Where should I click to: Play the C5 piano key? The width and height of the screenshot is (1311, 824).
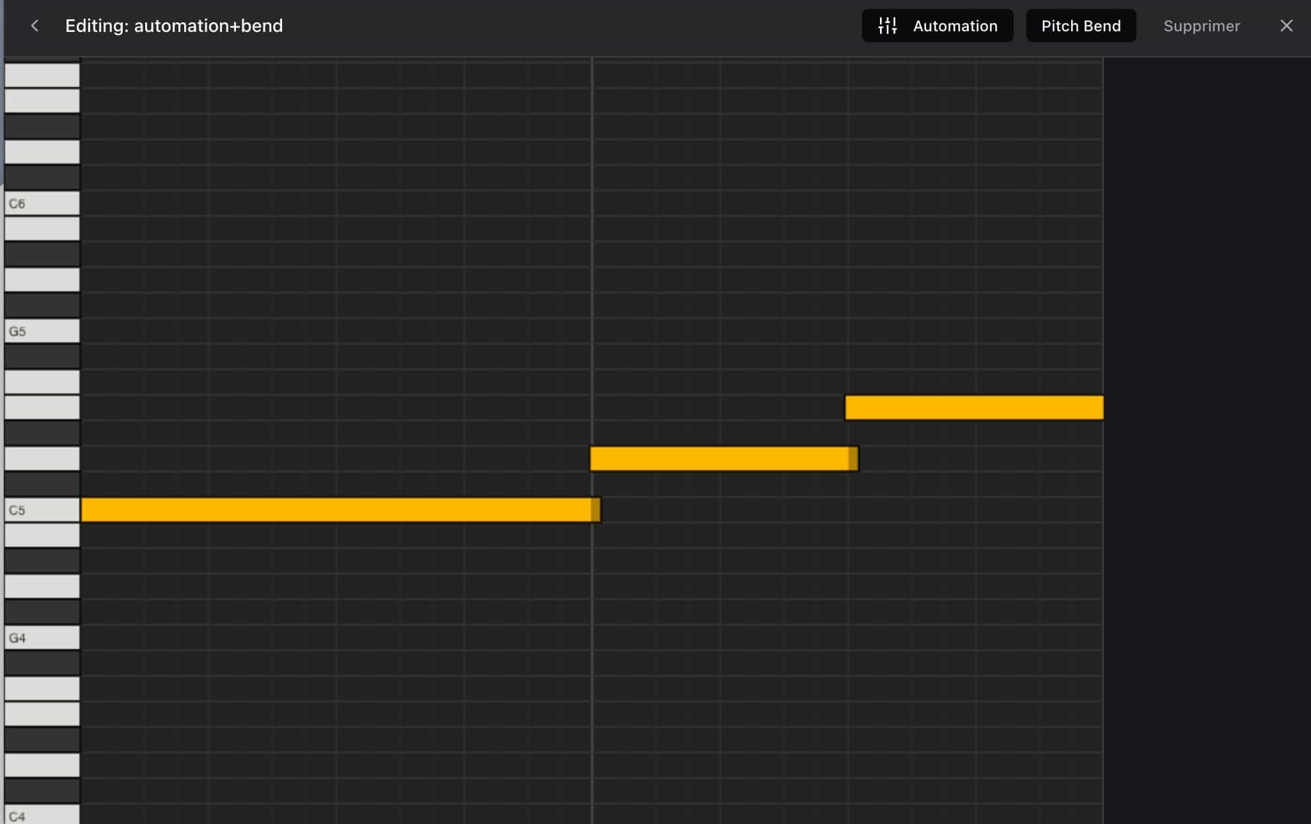point(42,510)
